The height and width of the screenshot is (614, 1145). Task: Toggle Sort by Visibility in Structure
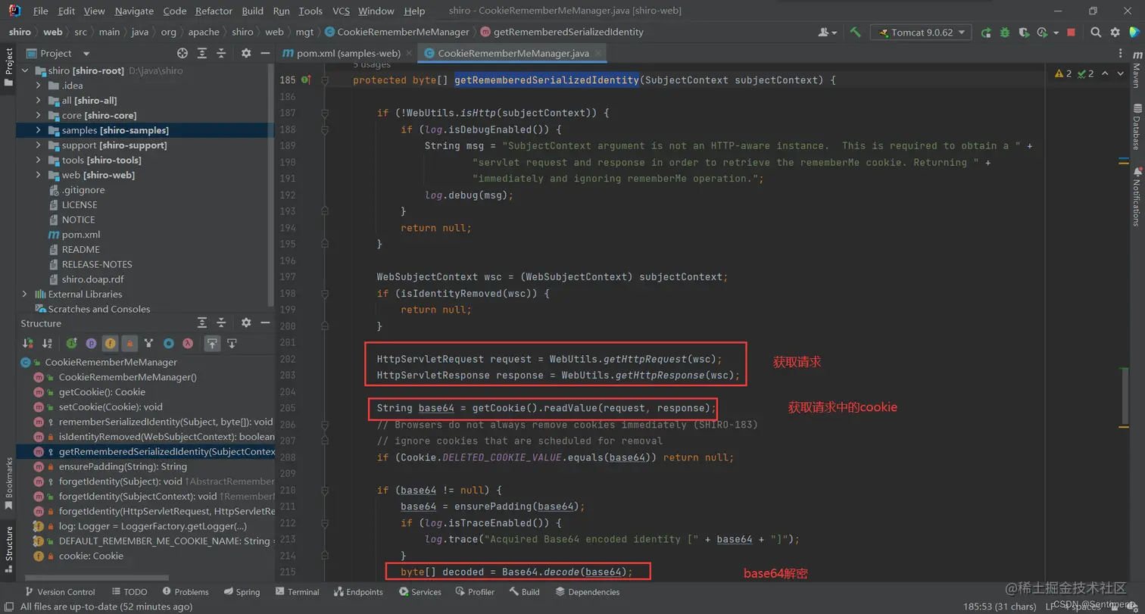click(x=28, y=343)
